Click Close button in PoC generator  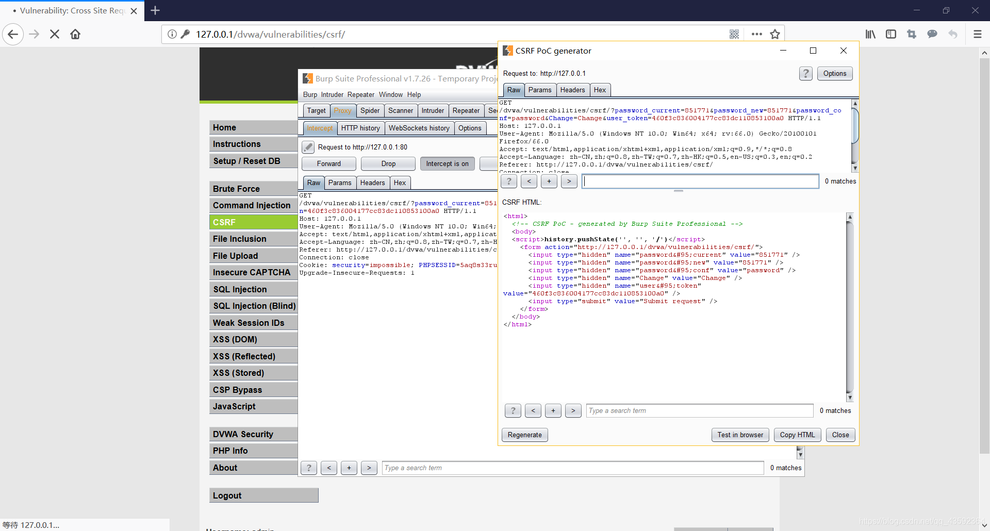click(840, 435)
